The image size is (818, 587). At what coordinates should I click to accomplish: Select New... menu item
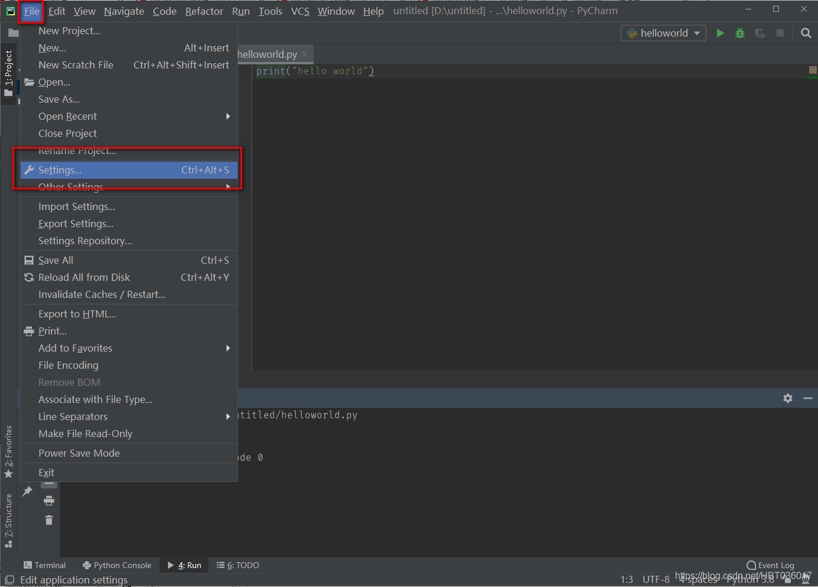(x=129, y=48)
